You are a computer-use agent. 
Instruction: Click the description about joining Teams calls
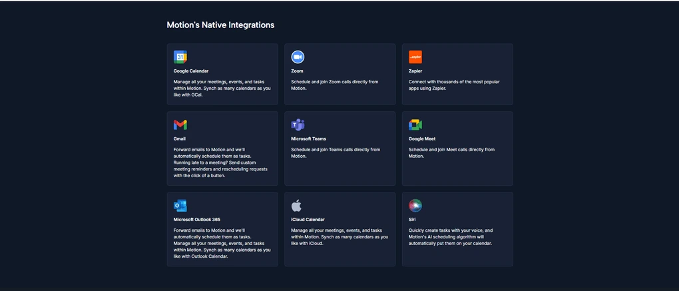[336, 153]
